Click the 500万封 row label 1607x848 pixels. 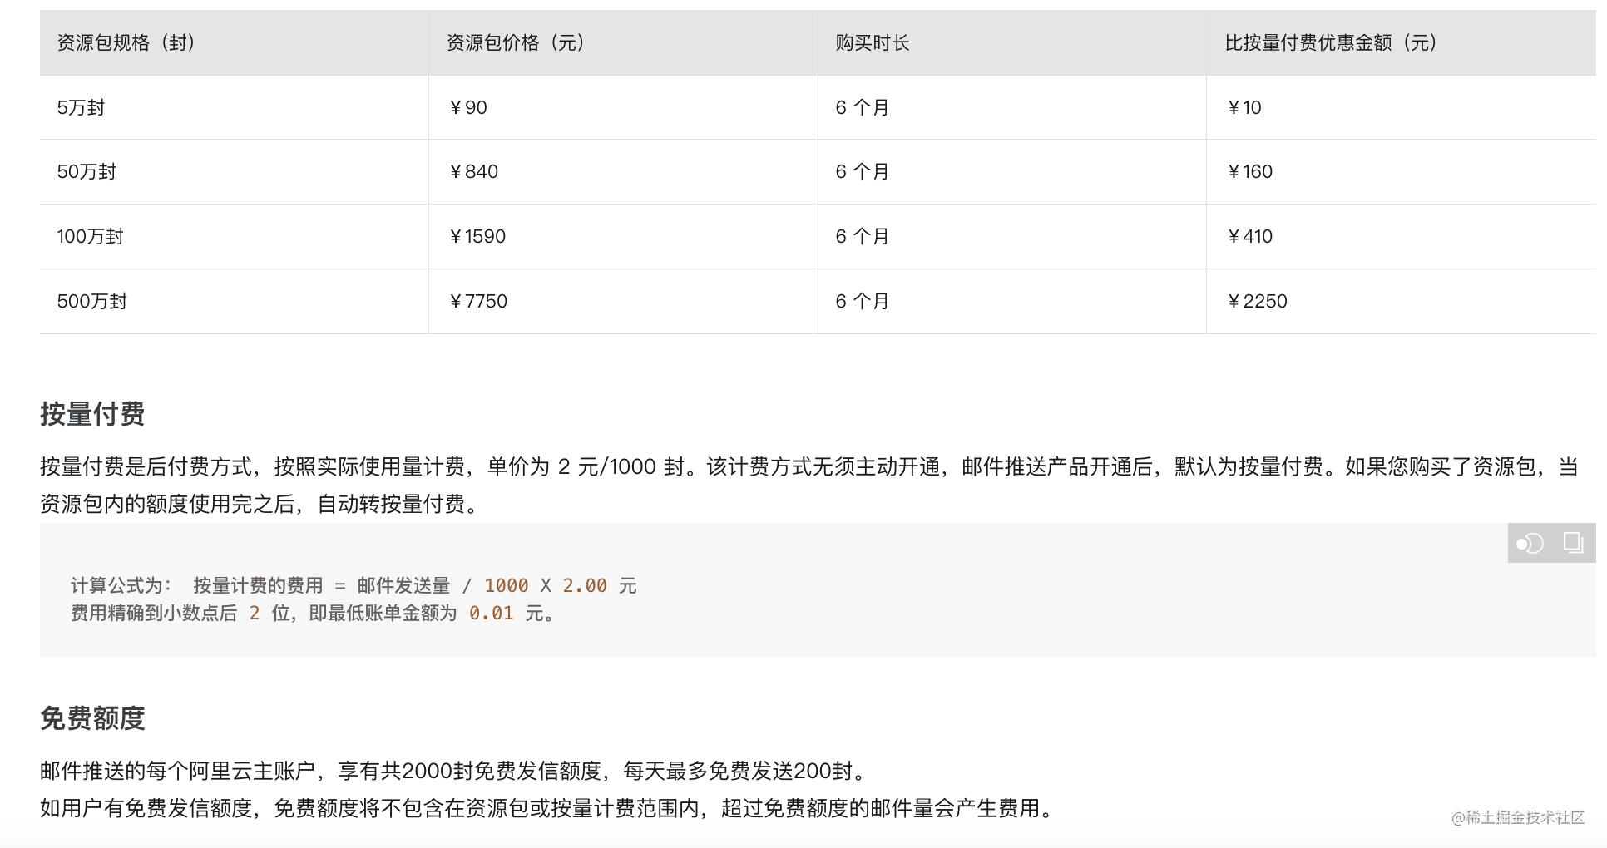click(x=91, y=301)
